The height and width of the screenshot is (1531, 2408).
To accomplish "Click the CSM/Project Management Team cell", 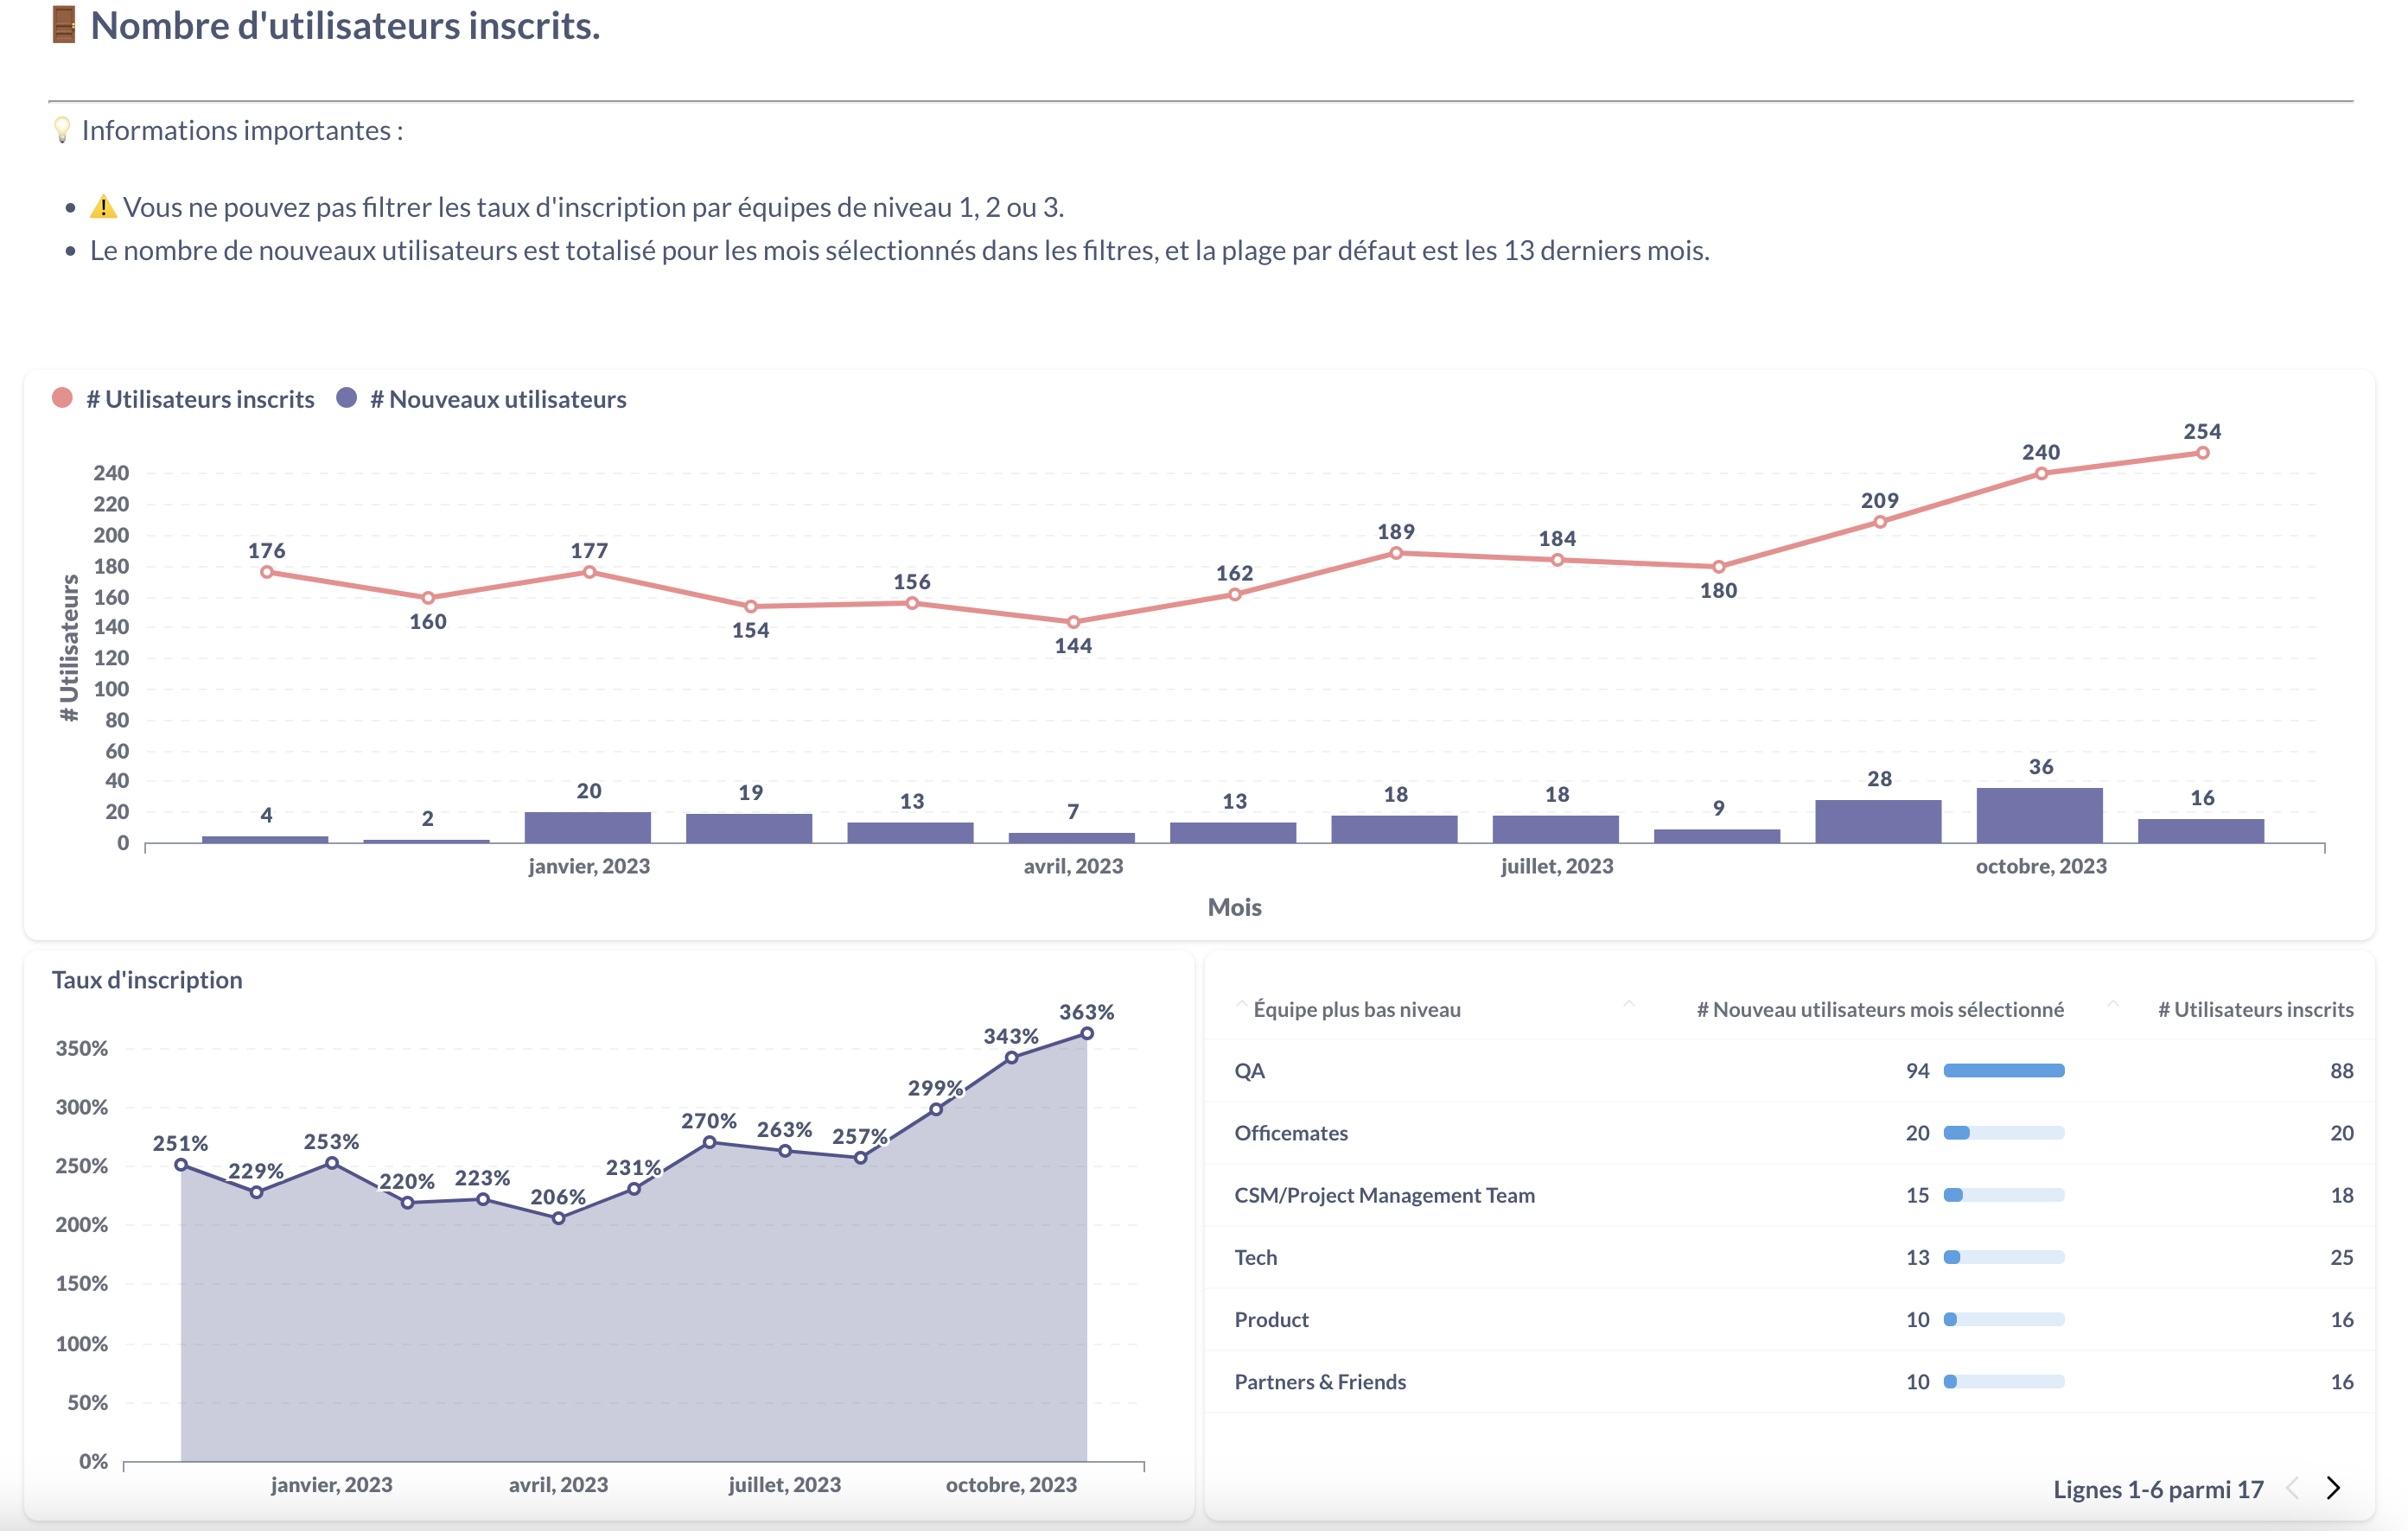I will (1384, 1195).
